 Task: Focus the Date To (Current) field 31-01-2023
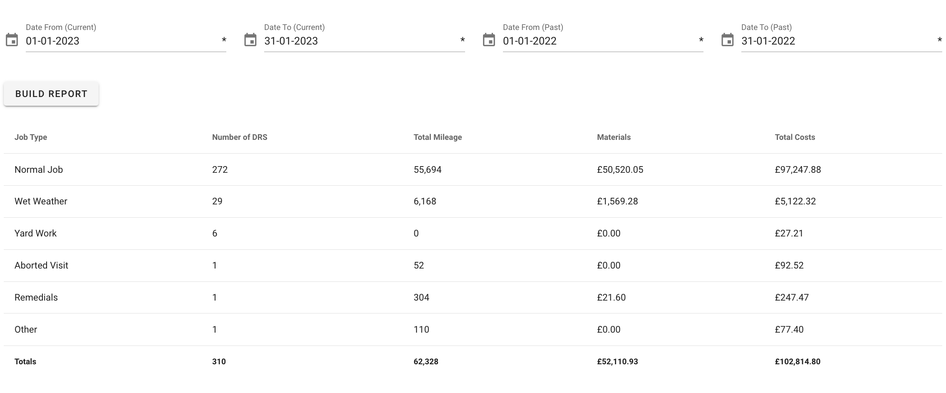[x=359, y=41]
